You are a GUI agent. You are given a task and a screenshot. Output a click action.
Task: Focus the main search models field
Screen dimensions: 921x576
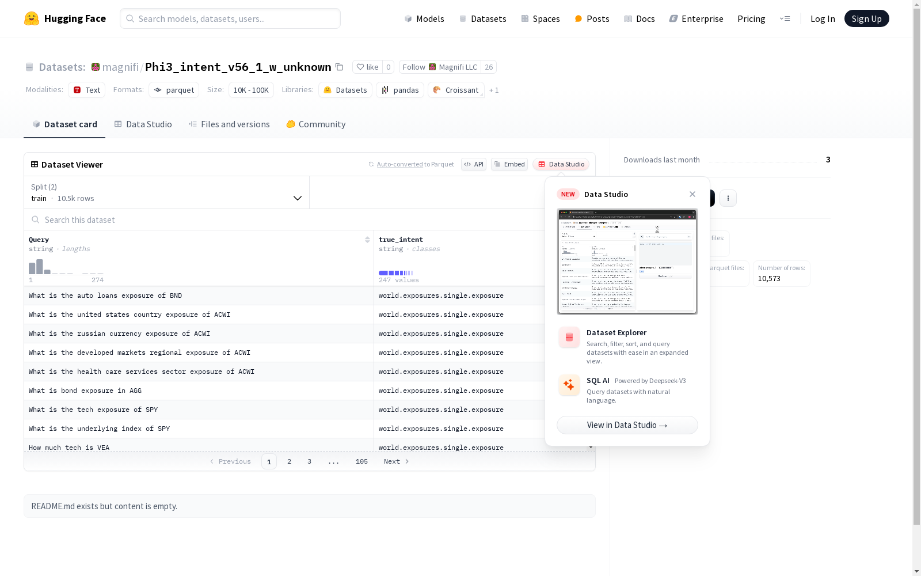coord(230,18)
